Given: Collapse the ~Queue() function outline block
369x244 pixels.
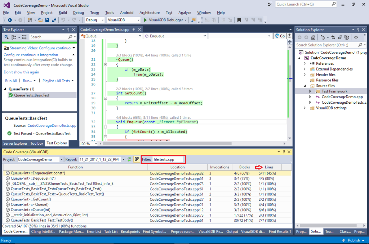Looking at the screenshot, I should 106,64.
